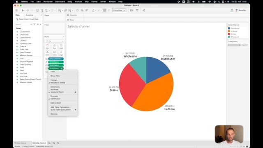
Task: Click the Distributor blue legend swatch
Action: [x=229, y=28]
